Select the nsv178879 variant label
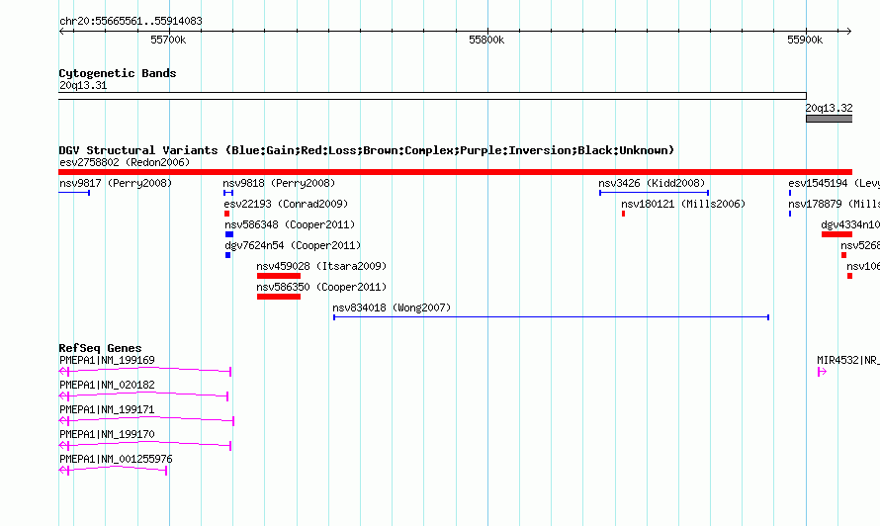 [x=834, y=204]
